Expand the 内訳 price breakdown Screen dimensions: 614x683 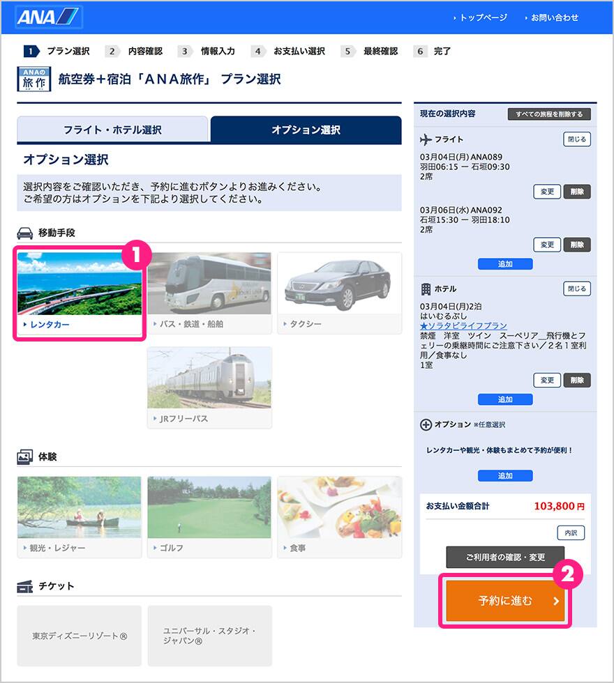coord(570,532)
